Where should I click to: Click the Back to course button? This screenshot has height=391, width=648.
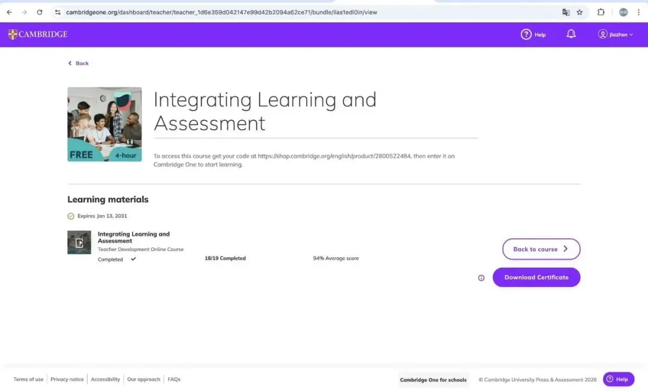tap(541, 249)
